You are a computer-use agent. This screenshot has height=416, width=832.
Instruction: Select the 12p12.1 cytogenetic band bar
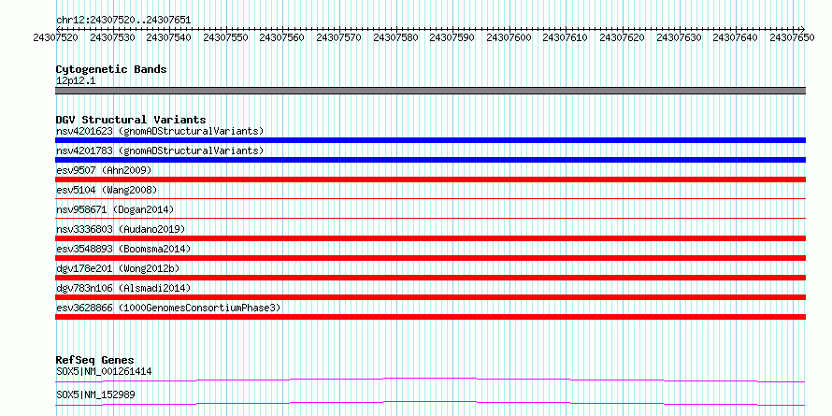click(x=430, y=91)
